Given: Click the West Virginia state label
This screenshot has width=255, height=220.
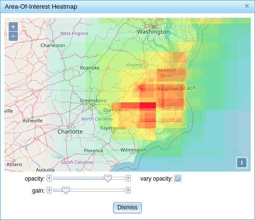Looking at the screenshot, I should [x=74, y=33].
